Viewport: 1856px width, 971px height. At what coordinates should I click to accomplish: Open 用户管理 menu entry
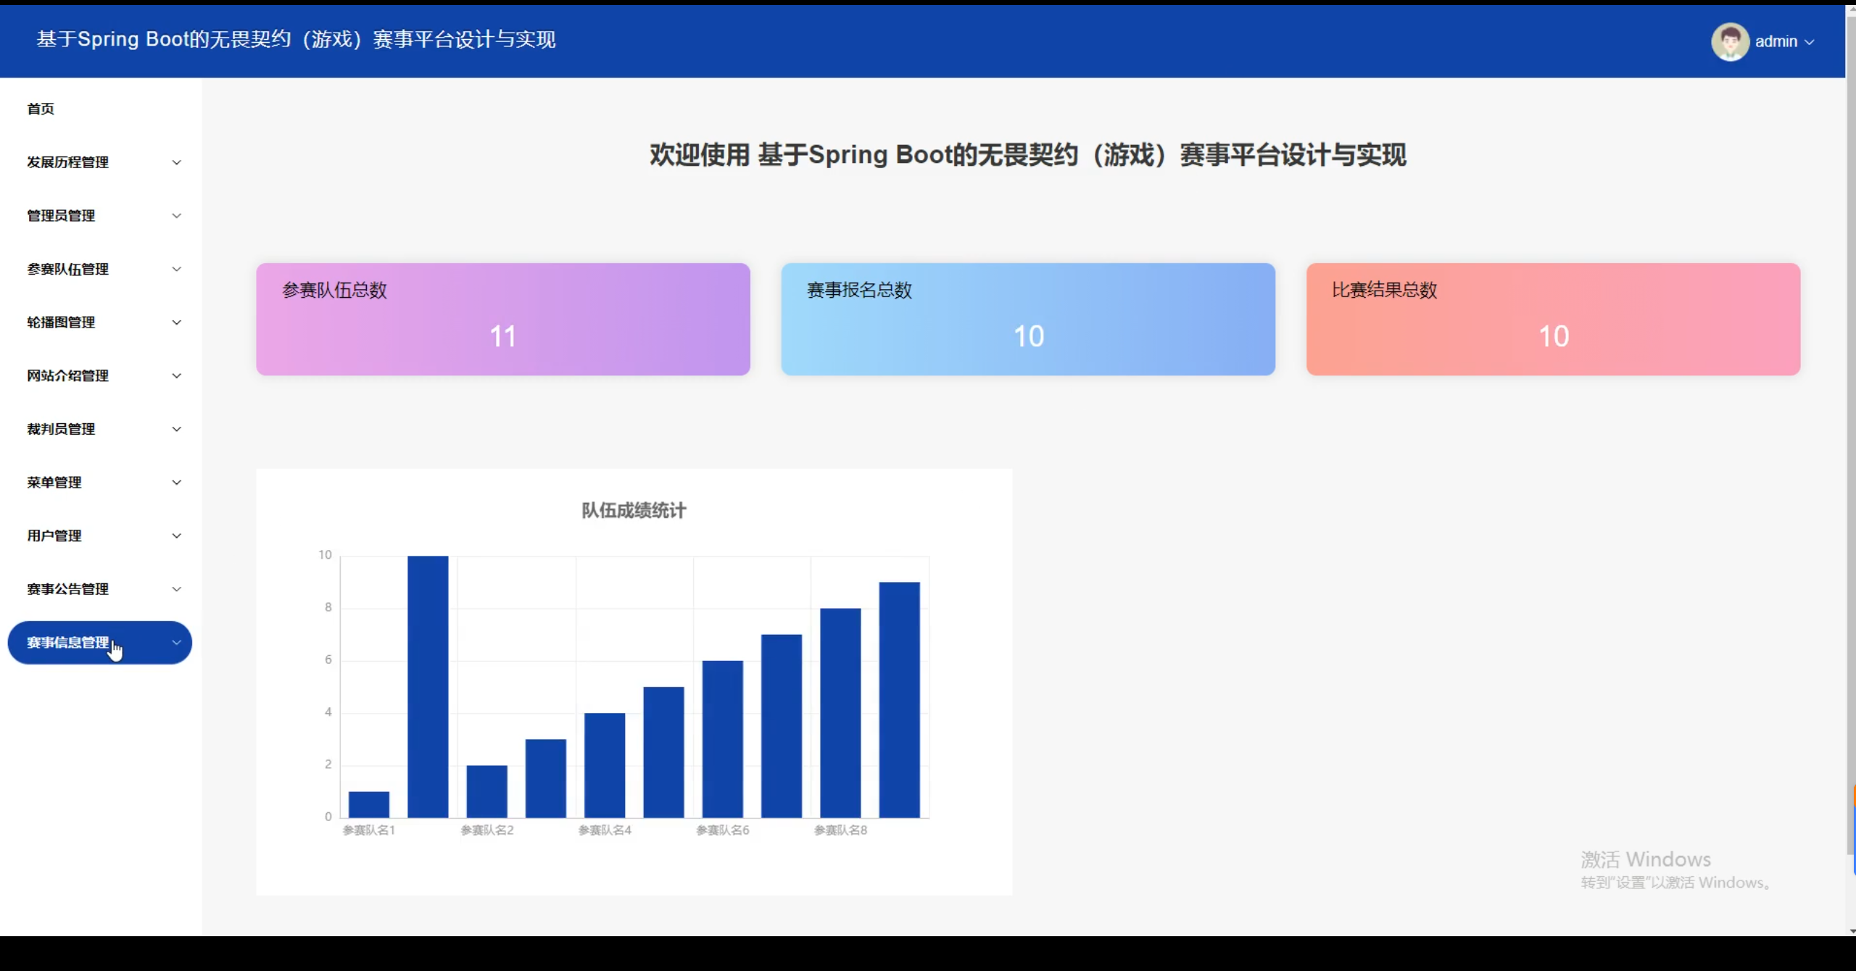point(54,535)
